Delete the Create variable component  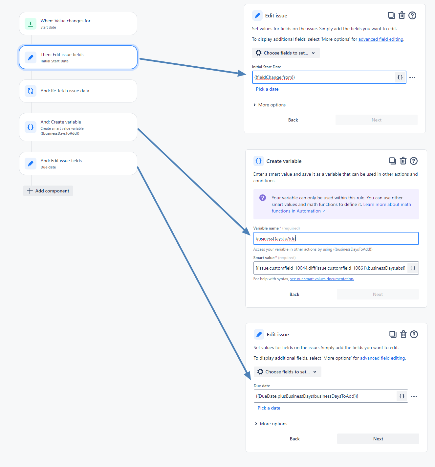point(403,161)
